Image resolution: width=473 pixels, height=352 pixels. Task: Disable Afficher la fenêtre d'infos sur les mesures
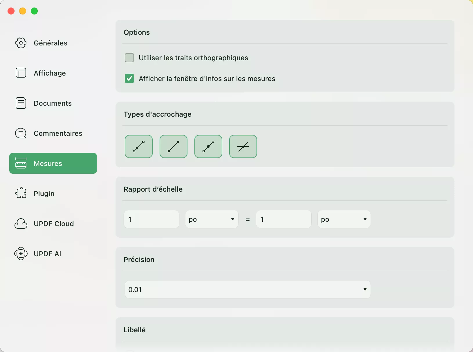tap(129, 78)
